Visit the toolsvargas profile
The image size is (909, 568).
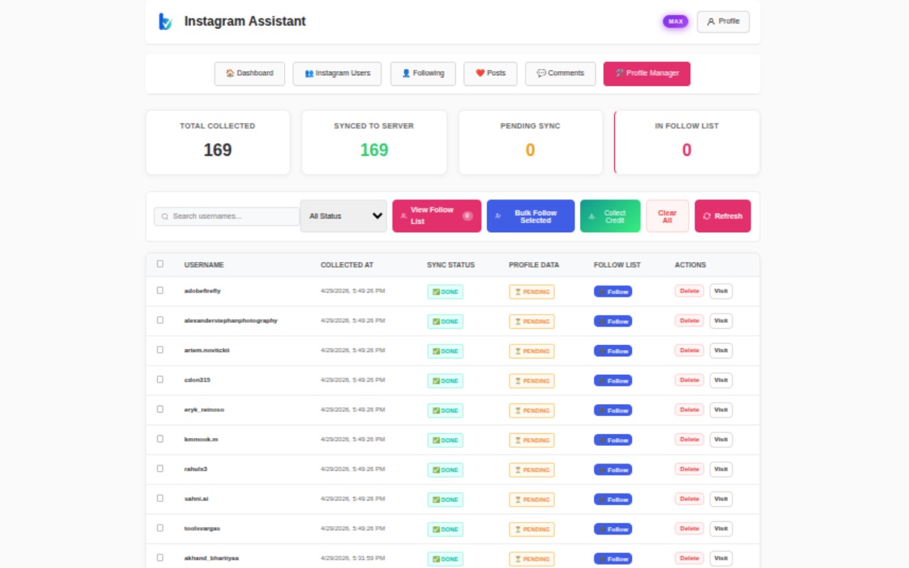[721, 529]
